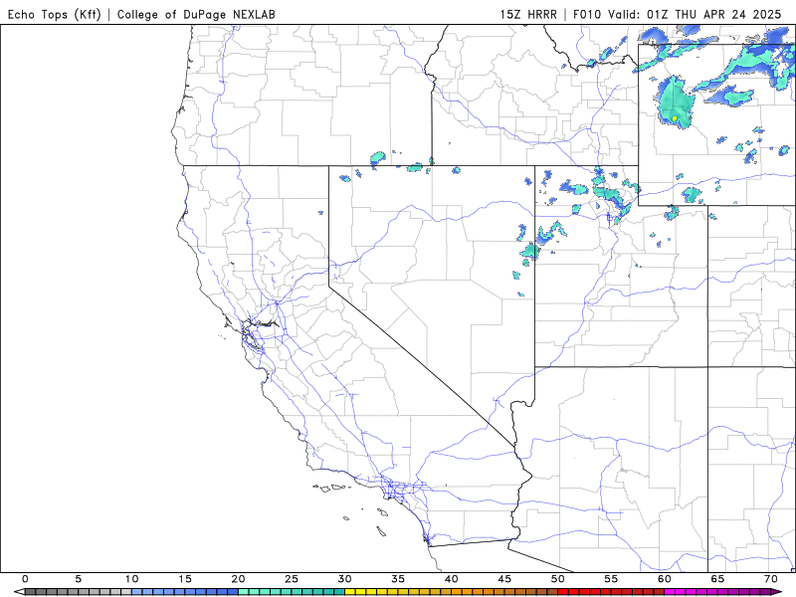This screenshot has height=597, width=796.
Task: Click the color bar label "20"
Action: pos(238,579)
